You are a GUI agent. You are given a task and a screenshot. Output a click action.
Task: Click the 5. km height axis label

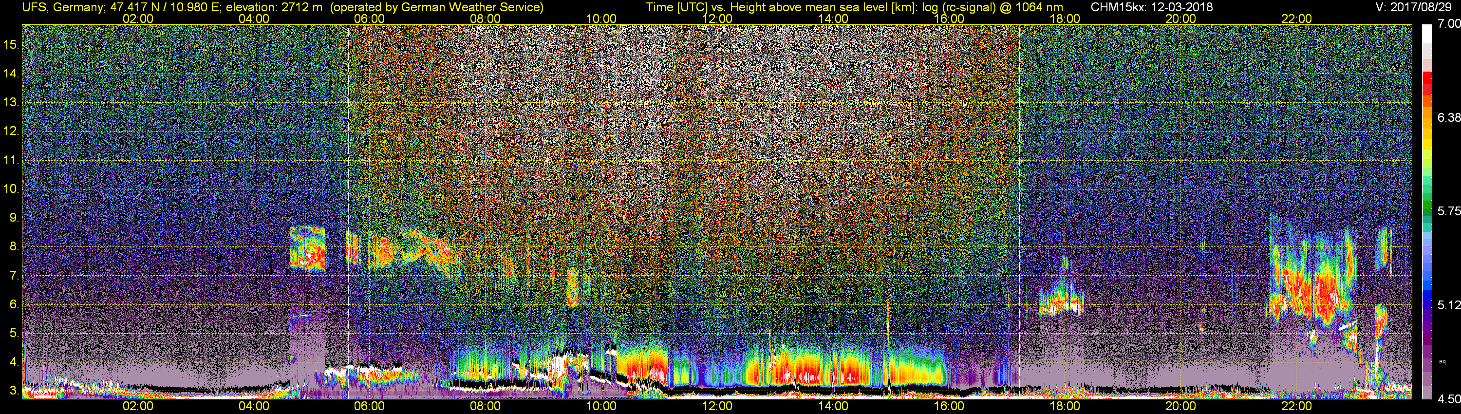click(14, 333)
